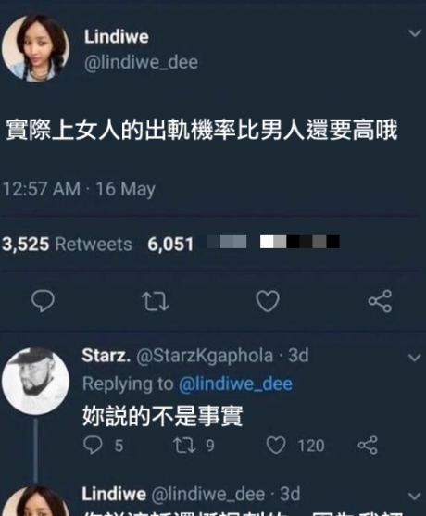
Task: View the 6,051 likes count
Action: [170, 245]
